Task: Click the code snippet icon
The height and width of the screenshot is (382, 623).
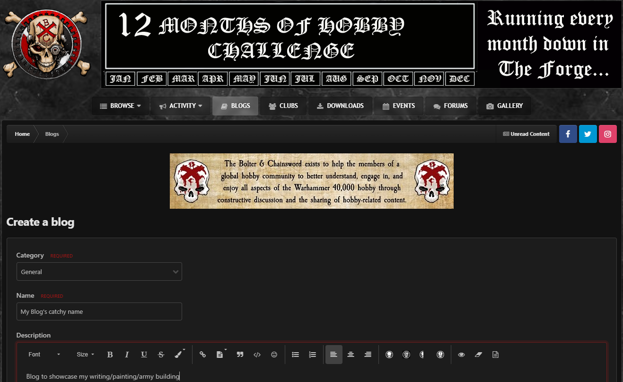Action: pos(257,355)
